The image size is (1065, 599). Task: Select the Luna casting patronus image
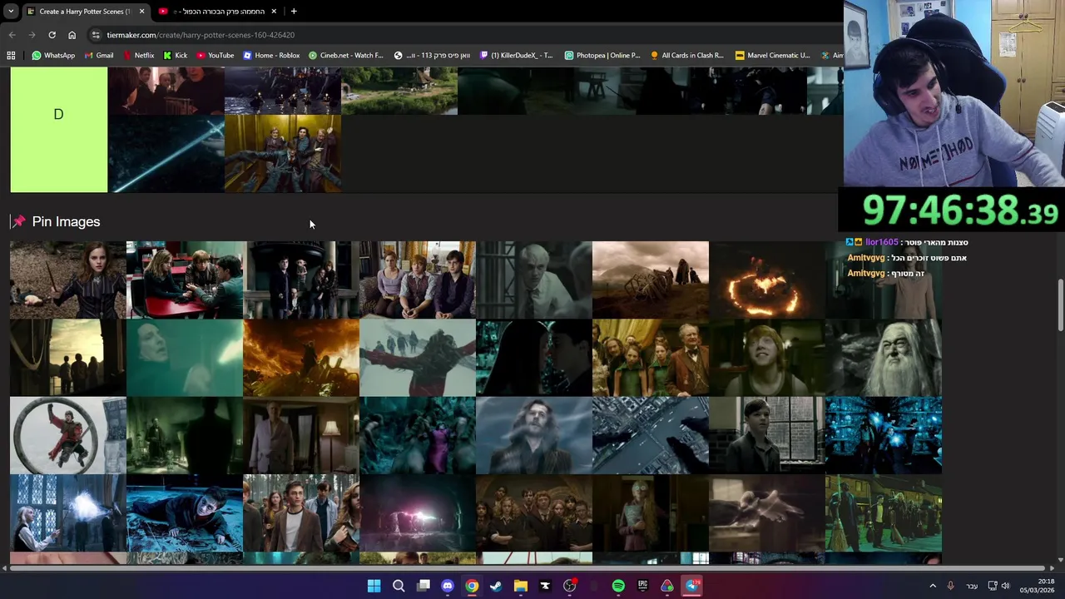(x=68, y=513)
